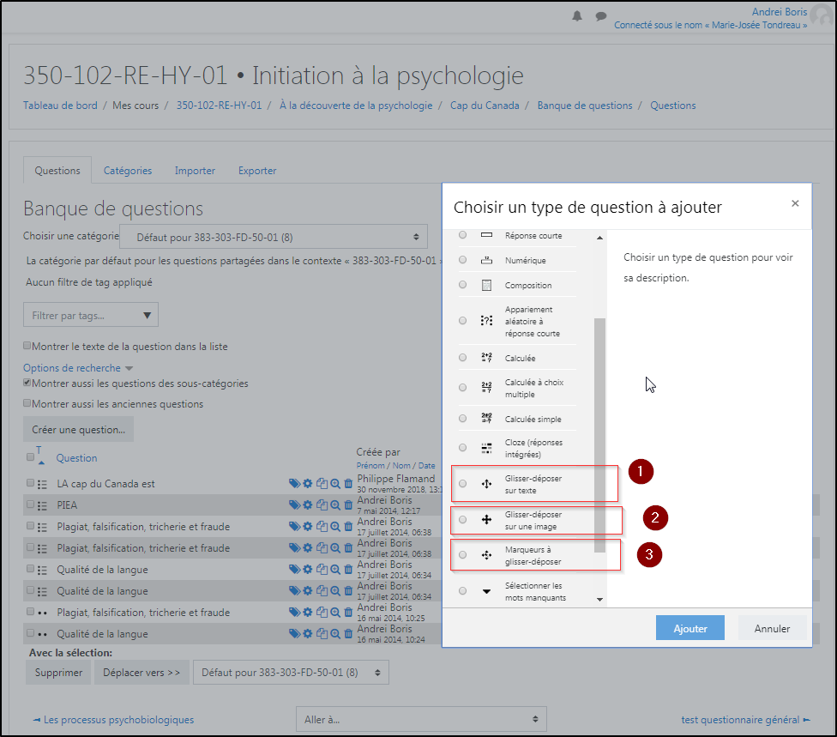
Task: Click the Ajouter button in dialog
Action: 689,628
